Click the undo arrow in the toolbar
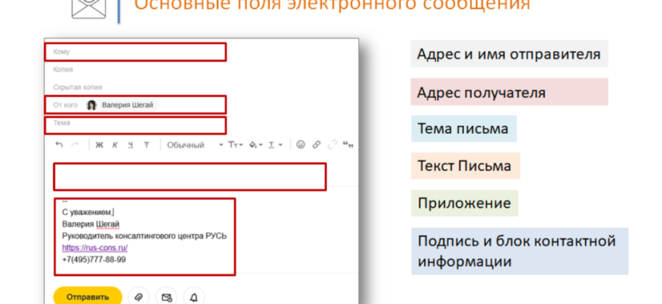 pos(59,144)
